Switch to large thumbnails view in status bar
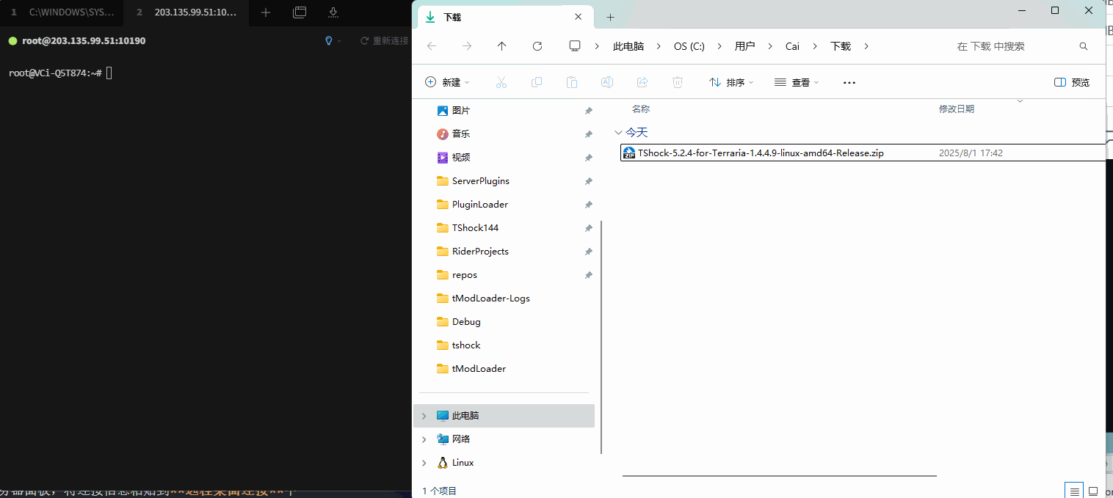 (1093, 491)
